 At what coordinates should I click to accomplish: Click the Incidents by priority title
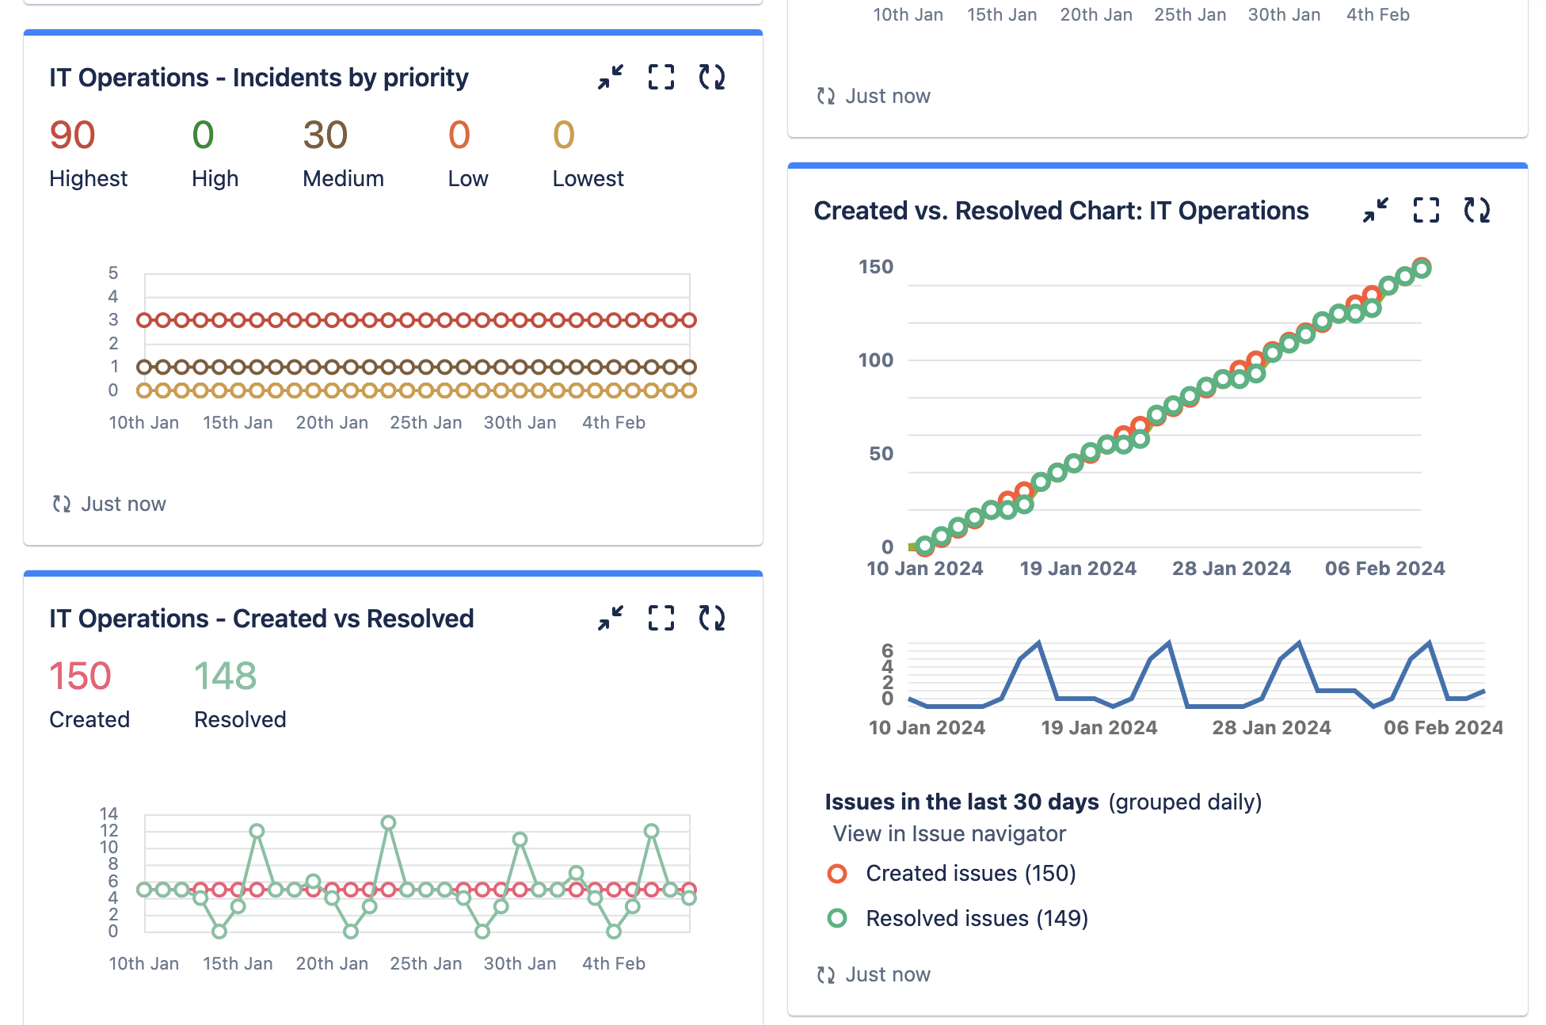tap(259, 78)
